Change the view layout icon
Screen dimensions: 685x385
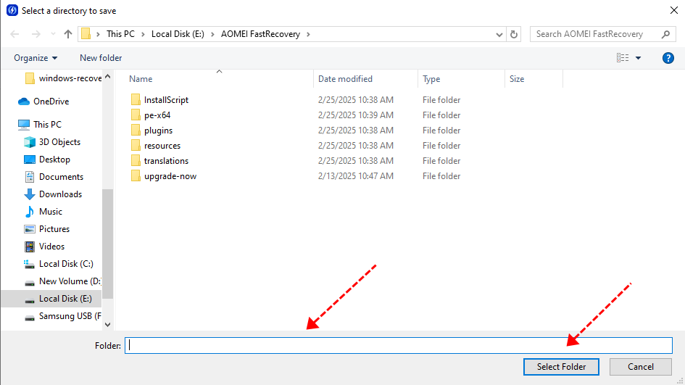point(623,58)
